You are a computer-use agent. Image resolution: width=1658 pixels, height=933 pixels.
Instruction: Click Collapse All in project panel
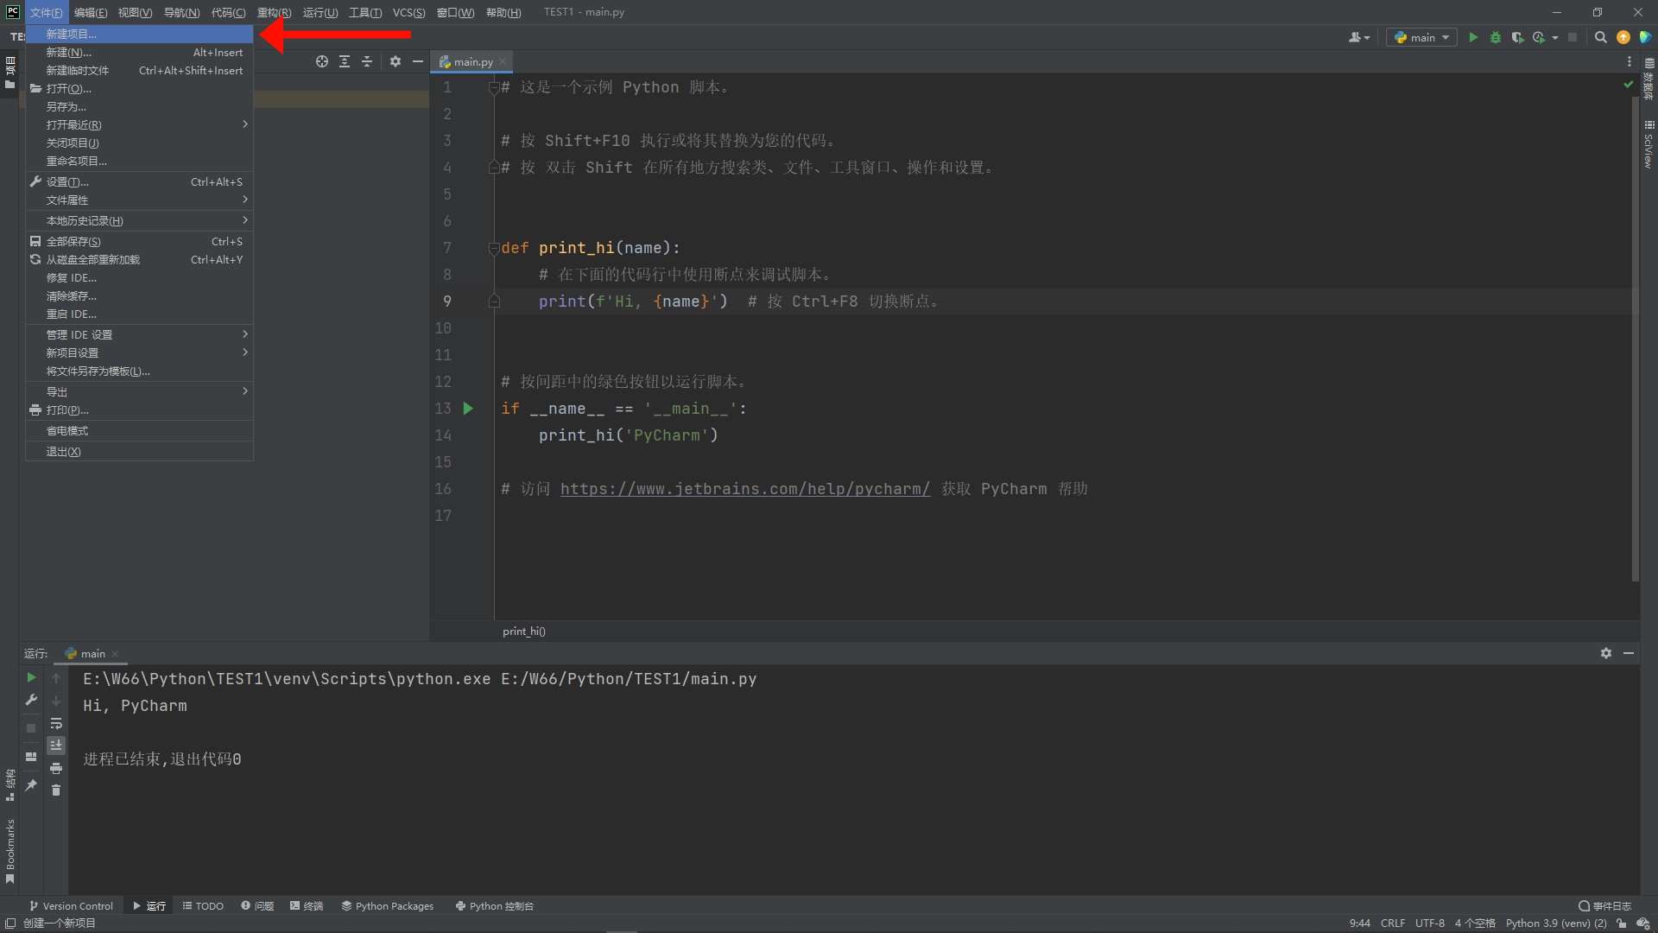click(x=367, y=61)
